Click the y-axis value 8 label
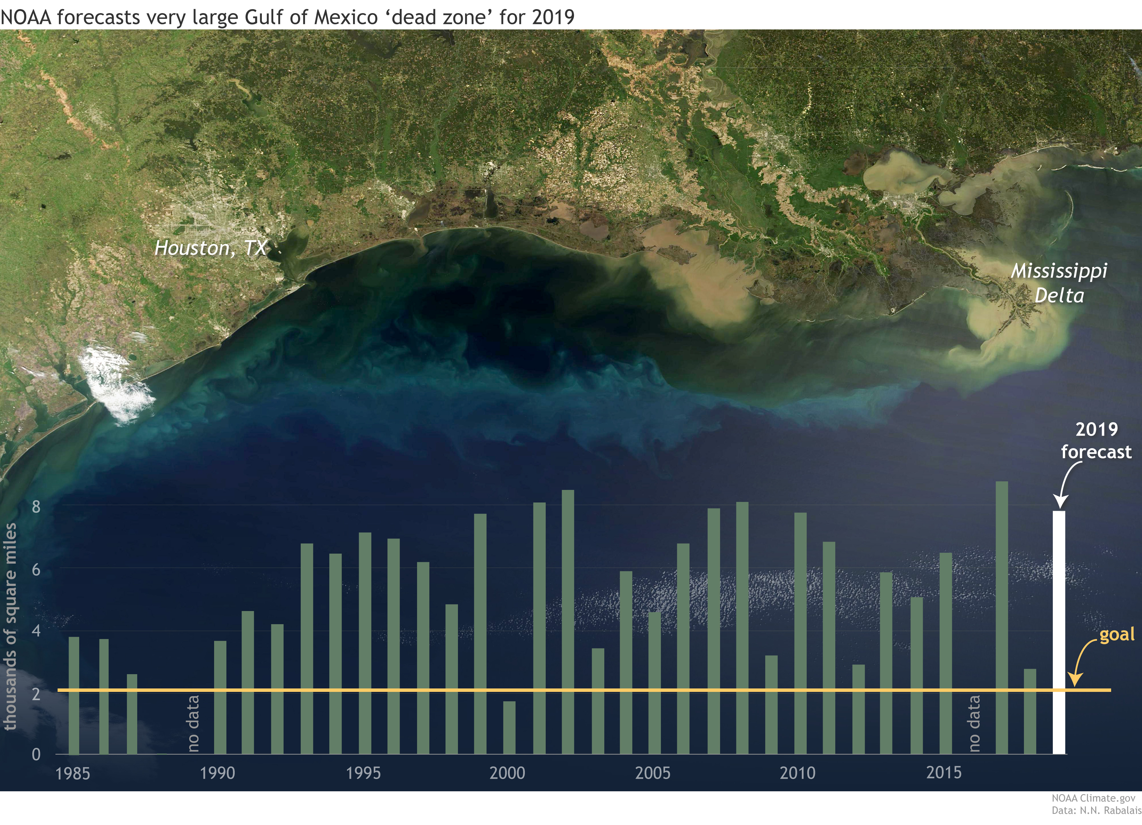This screenshot has width=1142, height=825. (x=36, y=506)
